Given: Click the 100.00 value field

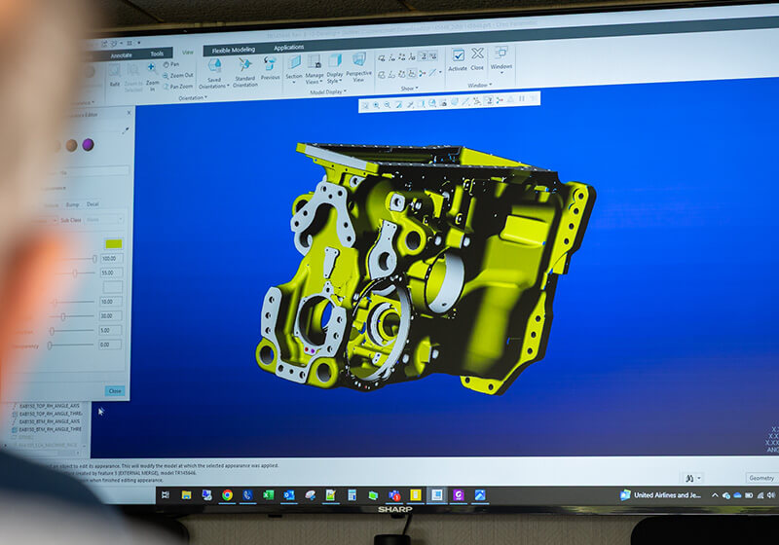Looking at the screenshot, I should 111,259.
